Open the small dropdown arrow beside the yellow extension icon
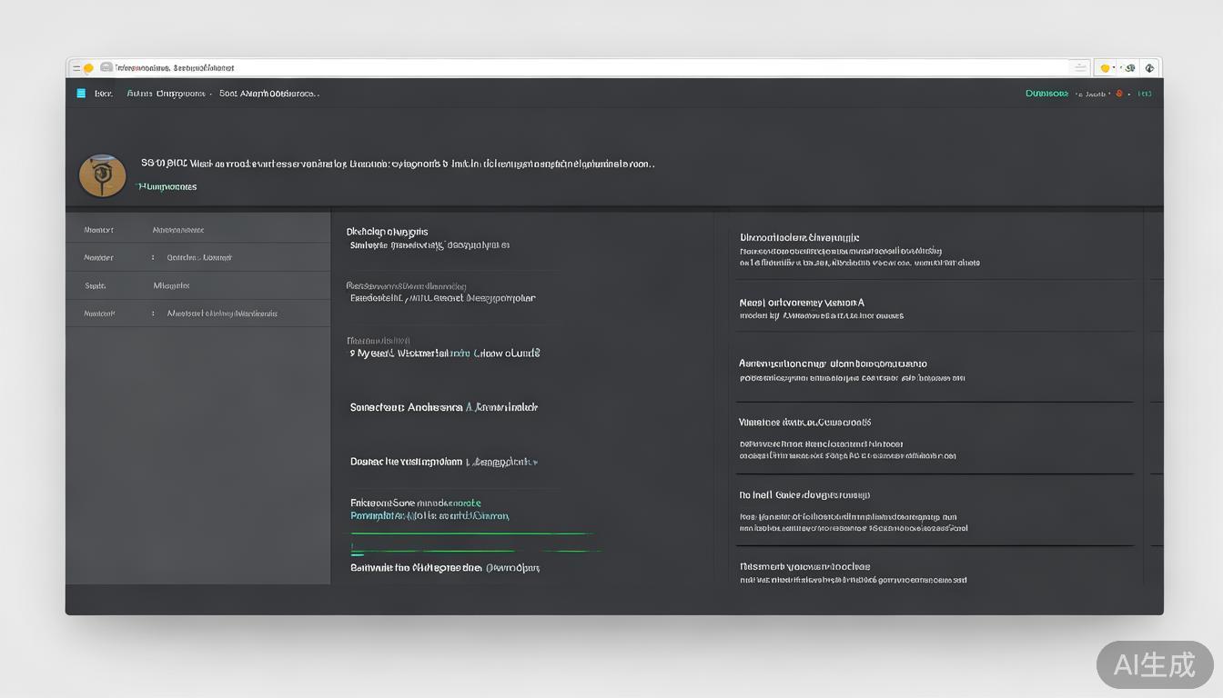Screen dimensions: 1223x698 1116,68
